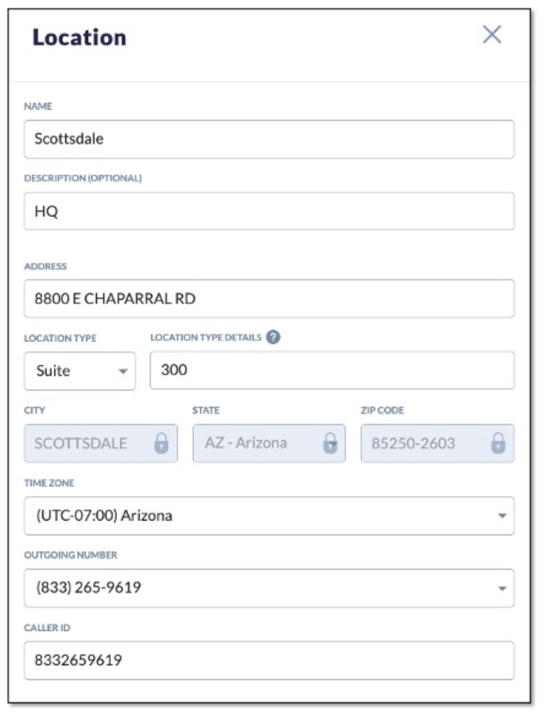Click the Location Type Details field showing 300
The image size is (545, 714).
pos(332,370)
